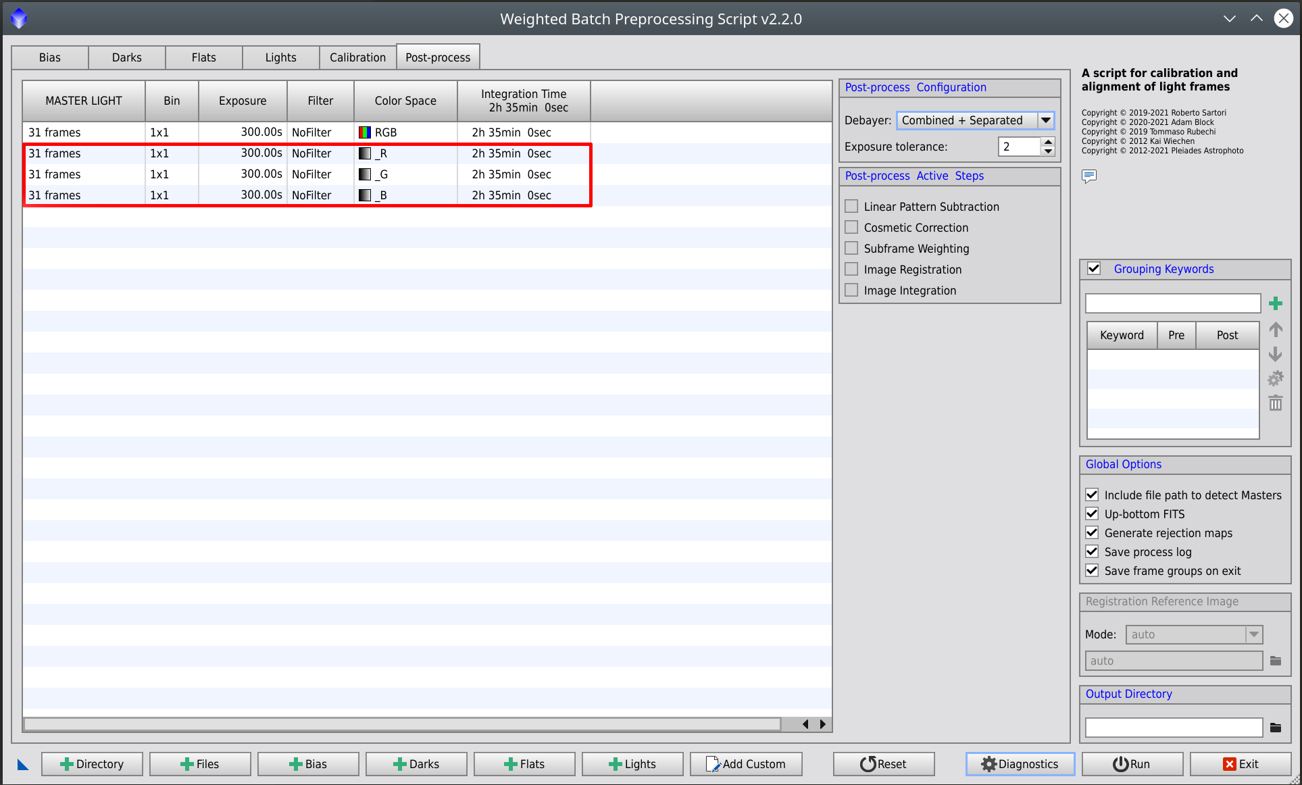This screenshot has height=785, width=1302.
Task: Click the PixInsight app icon in title bar
Action: coord(19,18)
